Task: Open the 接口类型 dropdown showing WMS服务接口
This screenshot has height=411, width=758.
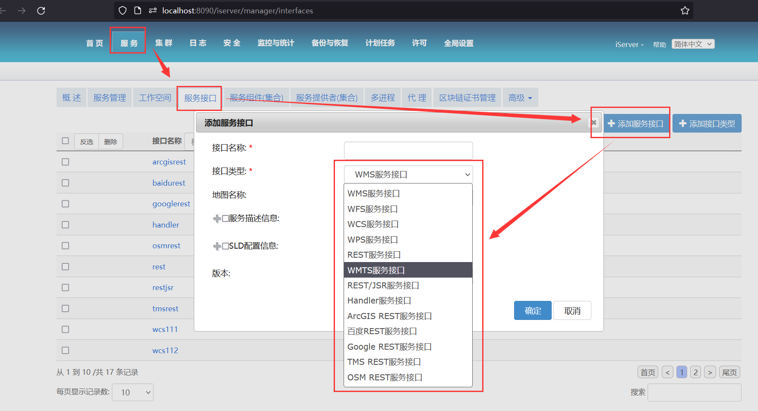Action: coord(408,174)
